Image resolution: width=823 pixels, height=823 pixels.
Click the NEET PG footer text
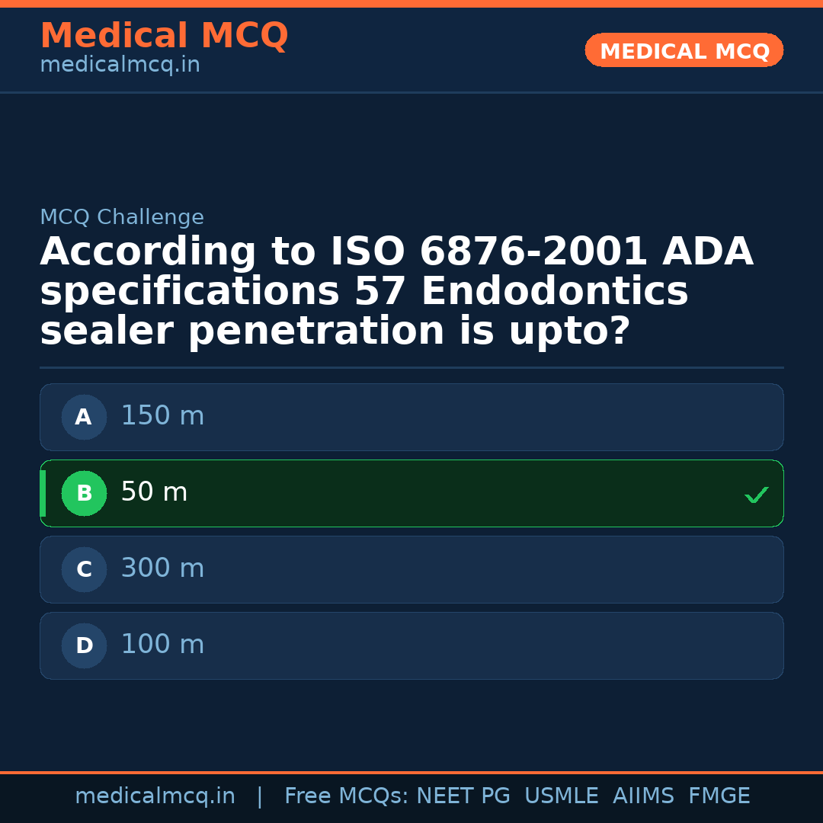click(463, 796)
